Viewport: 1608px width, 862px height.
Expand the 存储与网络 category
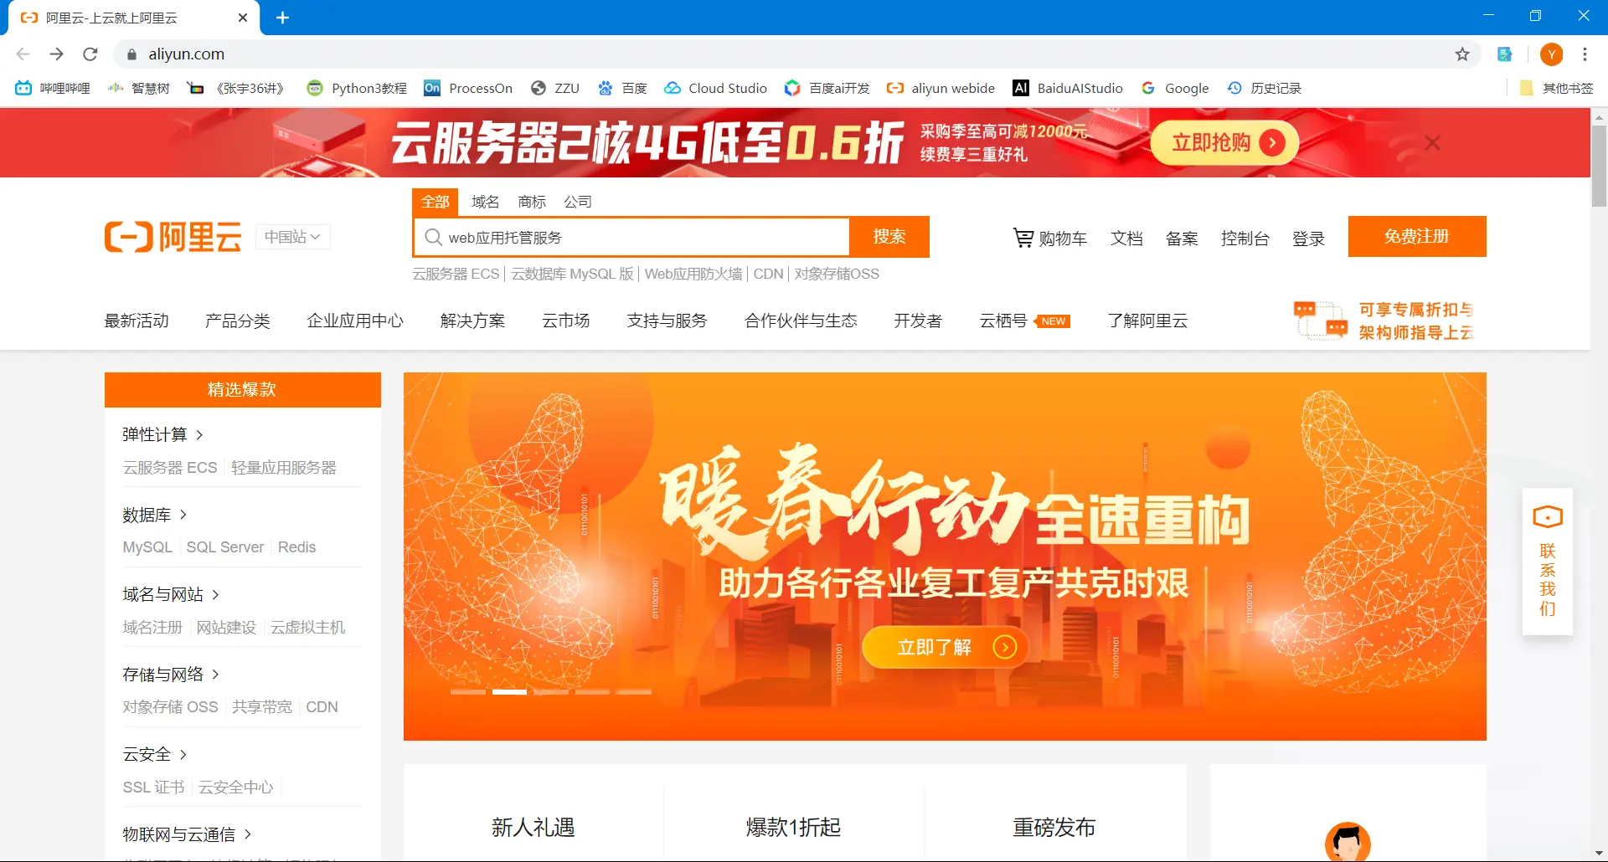click(171, 675)
